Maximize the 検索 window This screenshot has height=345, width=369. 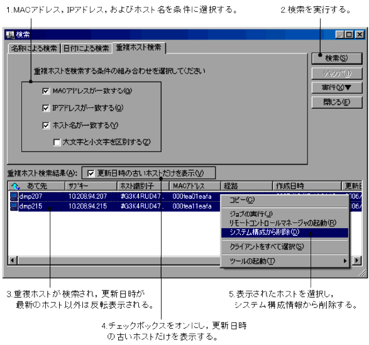(x=350, y=35)
